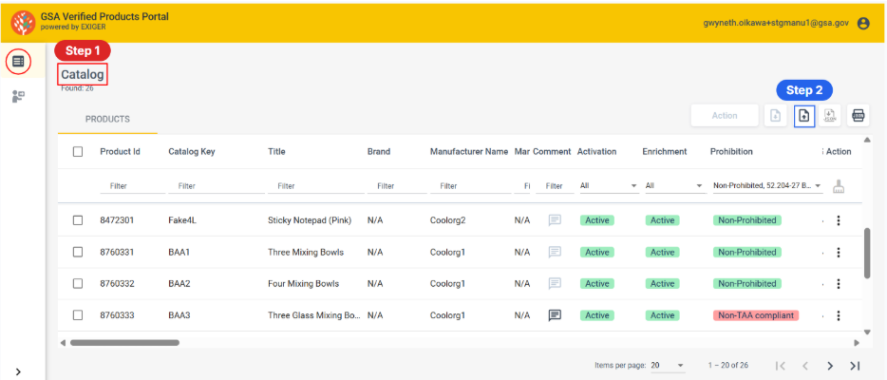Open row actions menu for product 8760333

(x=839, y=315)
